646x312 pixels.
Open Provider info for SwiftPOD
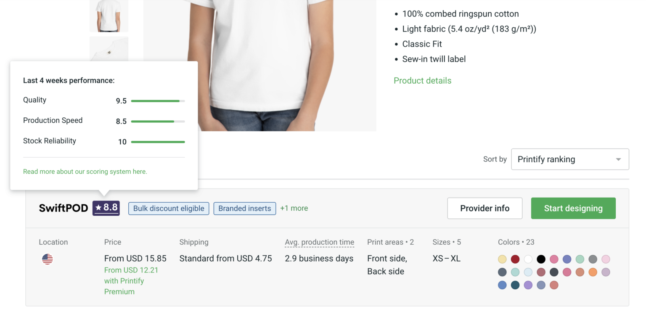coord(484,208)
